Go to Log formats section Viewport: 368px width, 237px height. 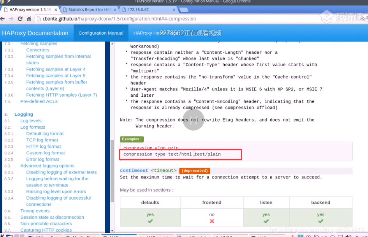33,127
